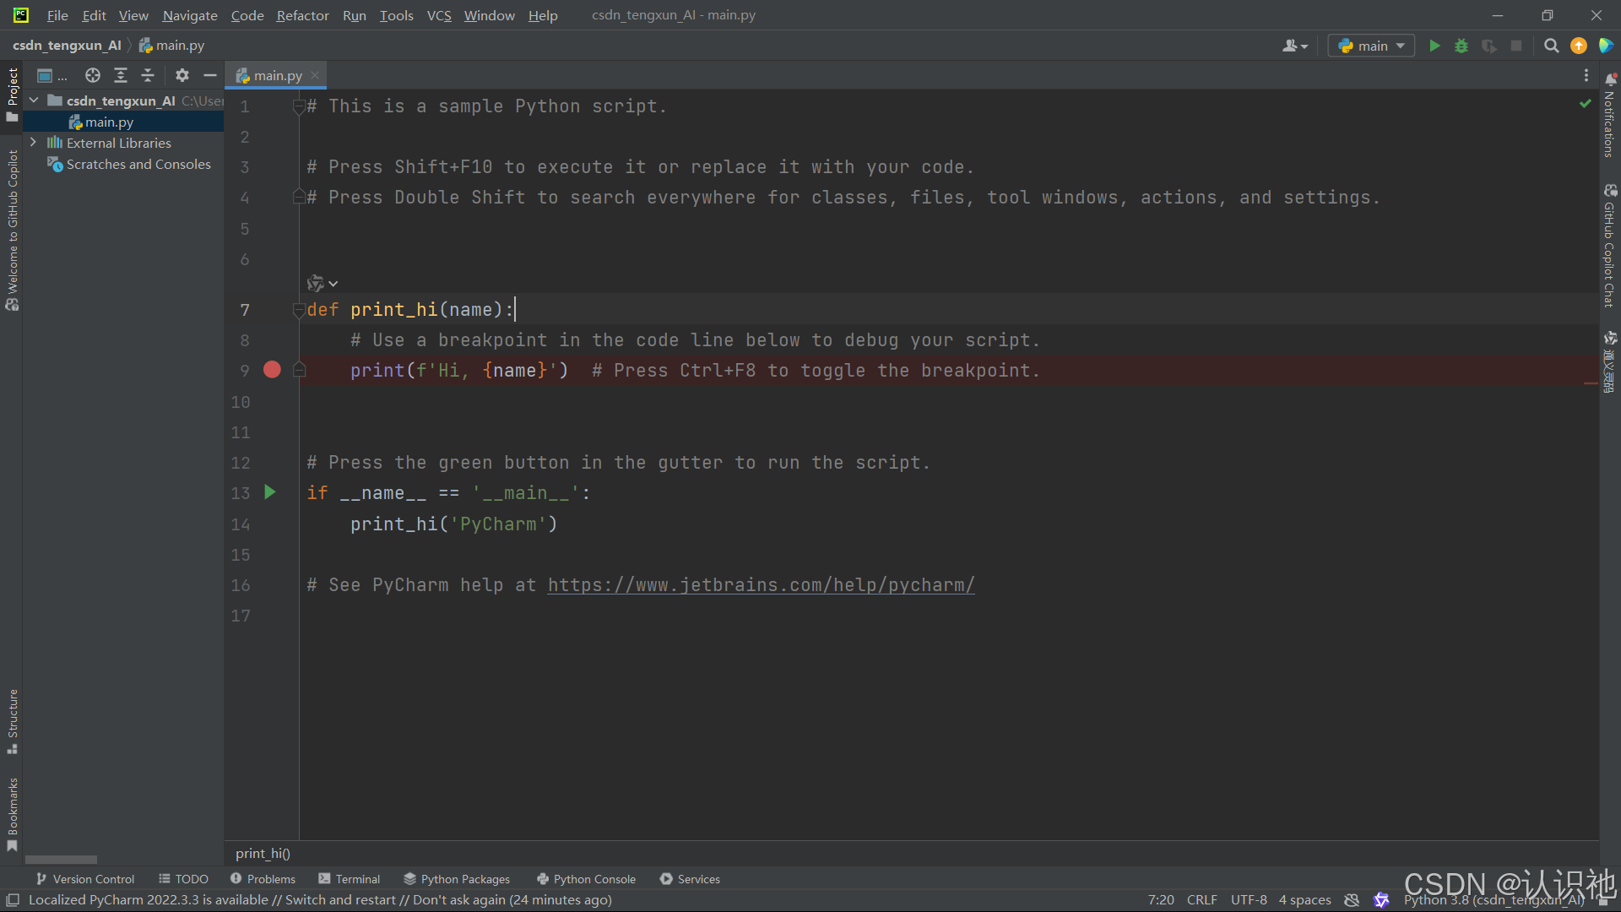
Task: Collapse all in Project panel
Action: pos(148,75)
